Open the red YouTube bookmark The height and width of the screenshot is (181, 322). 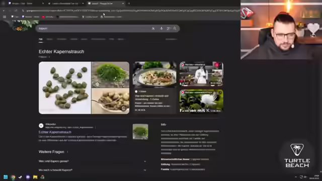(48, 17)
